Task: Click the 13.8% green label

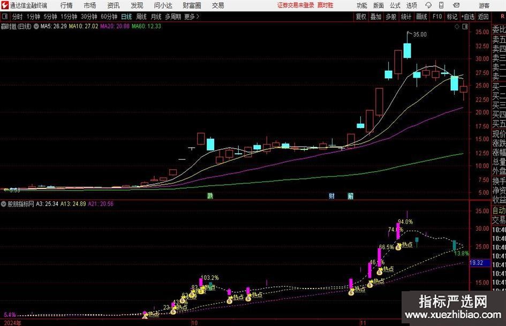Action: pyautogui.click(x=462, y=253)
